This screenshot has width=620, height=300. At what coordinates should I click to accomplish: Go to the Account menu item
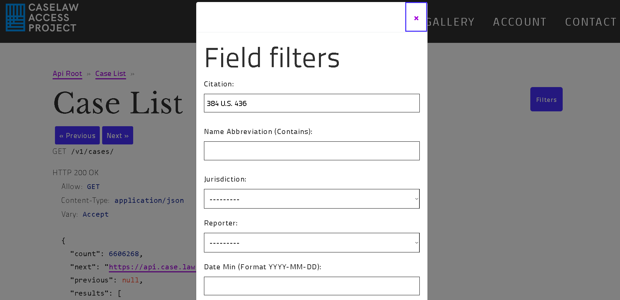(520, 22)
